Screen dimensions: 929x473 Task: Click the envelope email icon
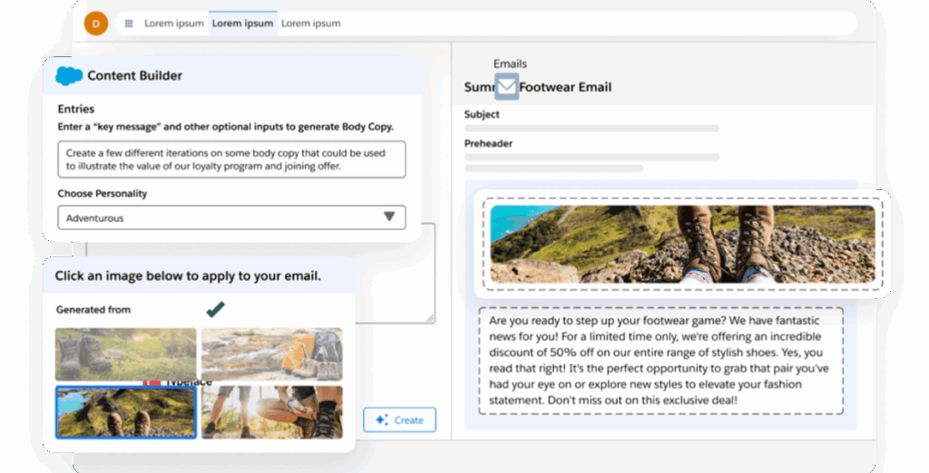tap(507, 87)
